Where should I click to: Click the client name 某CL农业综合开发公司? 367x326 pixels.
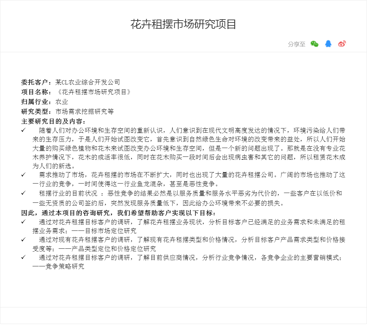[88, 82]
